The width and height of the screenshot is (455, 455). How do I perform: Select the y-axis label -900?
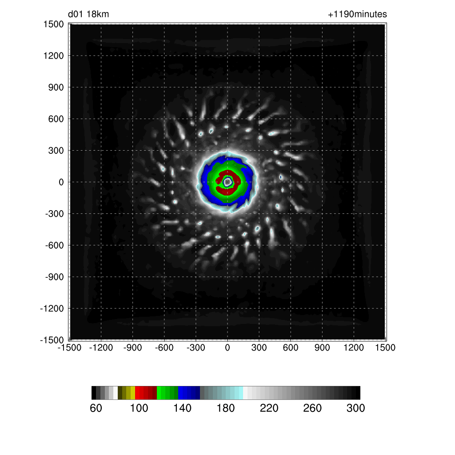[x=54, y=277]
